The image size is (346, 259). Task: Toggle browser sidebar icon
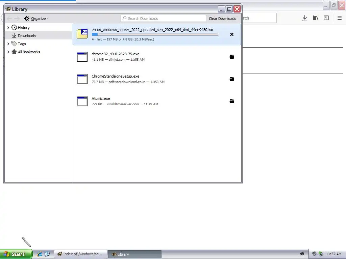pyautogui.click(x=326, y=18)
